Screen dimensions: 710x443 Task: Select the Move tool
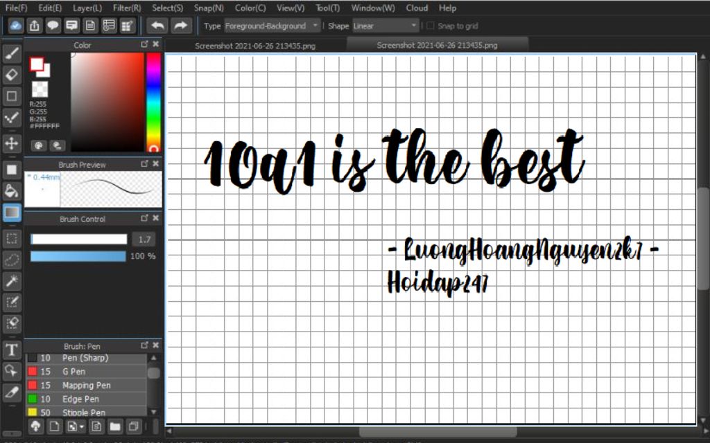[12, 144]
